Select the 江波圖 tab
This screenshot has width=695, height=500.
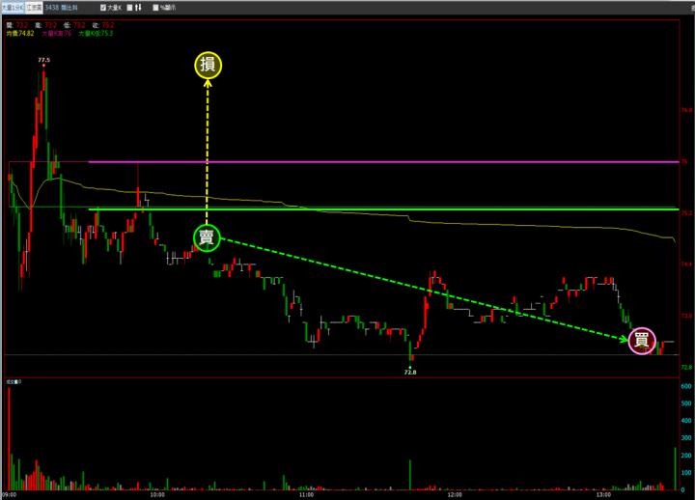34,8
